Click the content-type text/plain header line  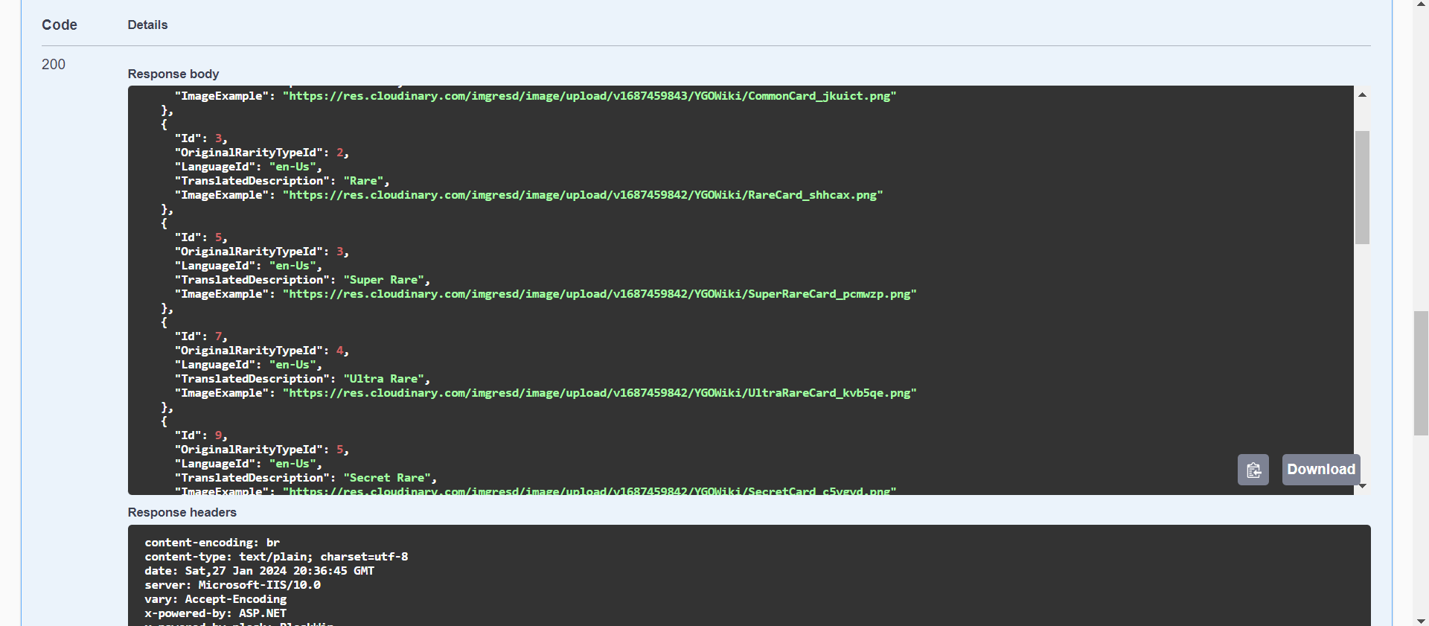tap(276, 557)
